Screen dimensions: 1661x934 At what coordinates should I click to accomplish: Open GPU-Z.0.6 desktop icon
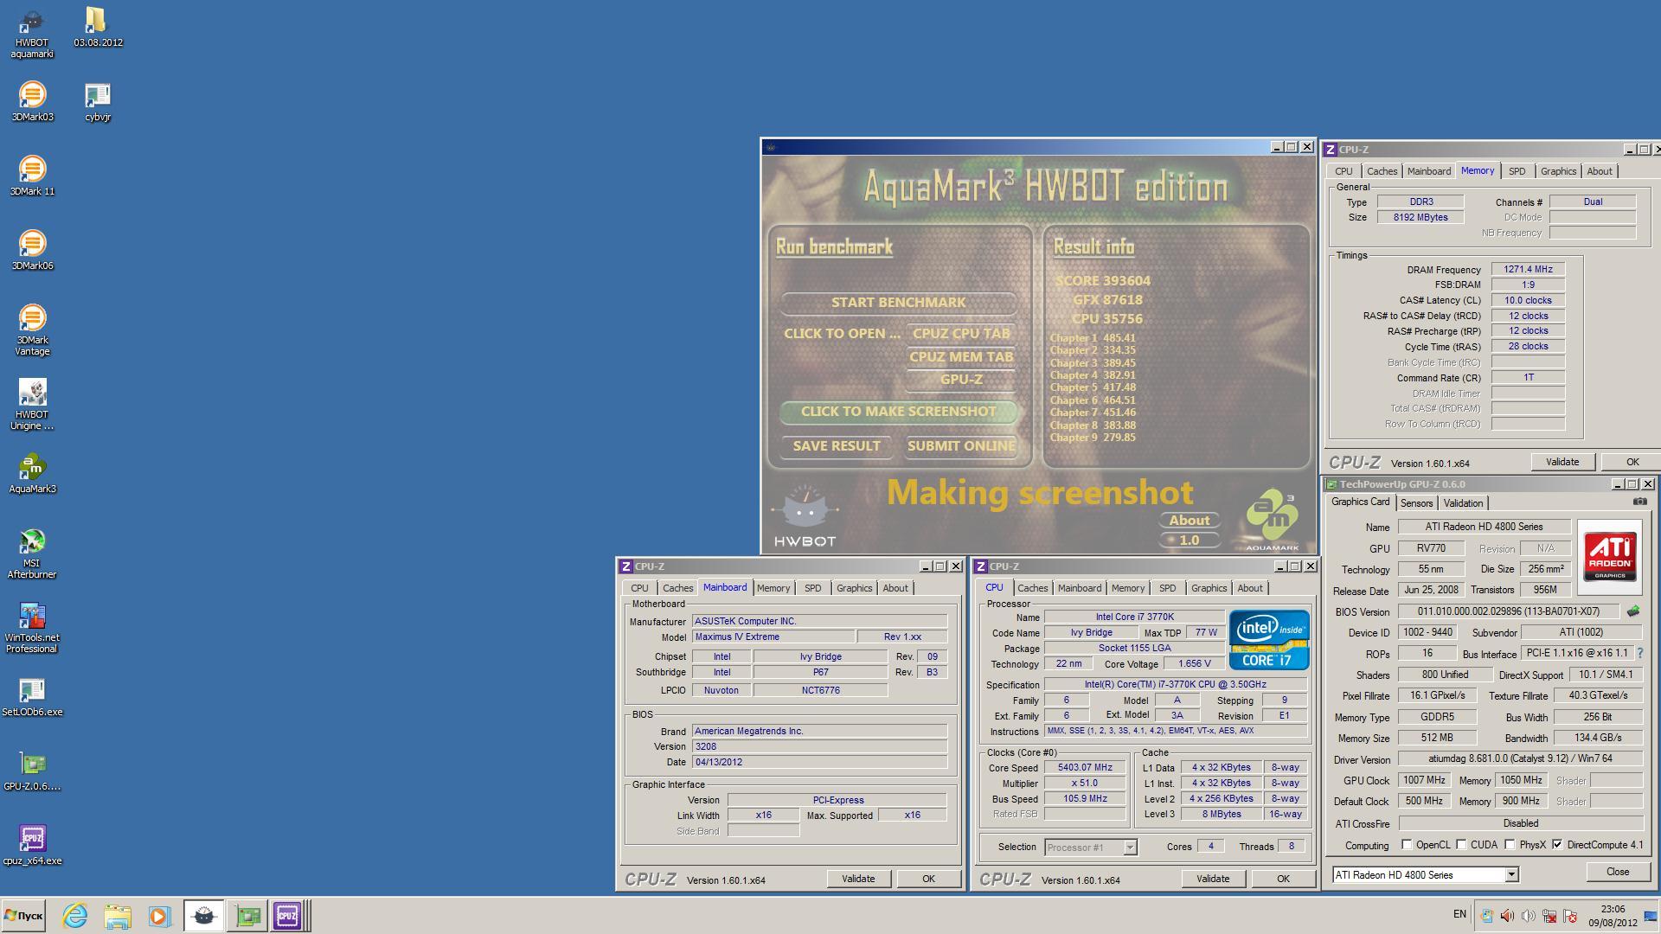[32, 771]
